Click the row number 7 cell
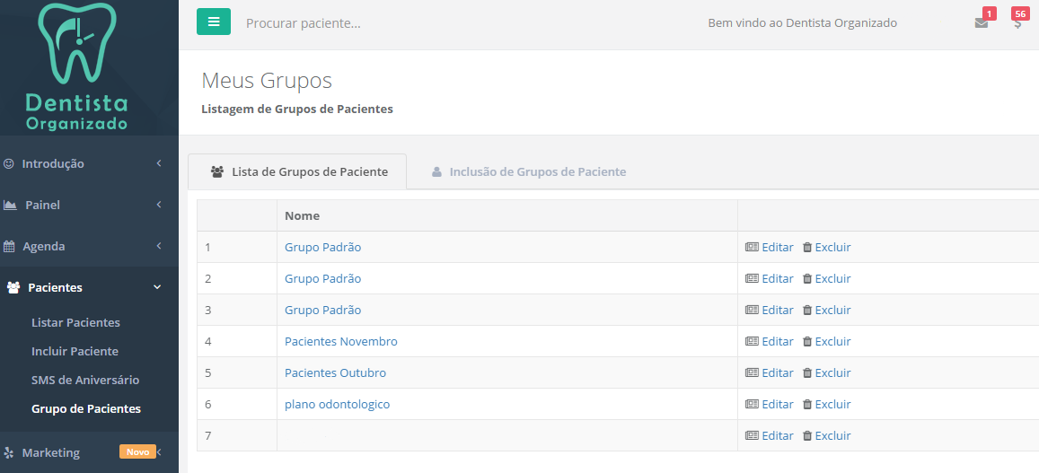 point(237,436)
